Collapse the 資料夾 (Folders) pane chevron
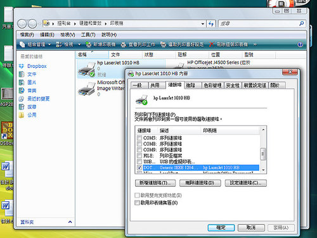317x238 pixels. pyautogui.click(x=70, y=222)
